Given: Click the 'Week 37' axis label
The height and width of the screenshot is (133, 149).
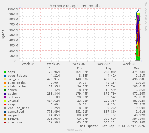Looking at the screenshot, I should click(104, 64).
